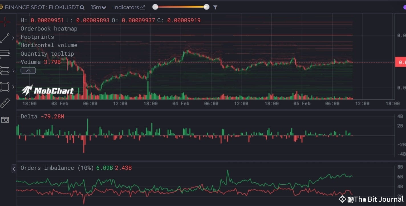406x206 pixels.
Task: Open the 15m timeframe dropdown
Action: pos(98,7)
